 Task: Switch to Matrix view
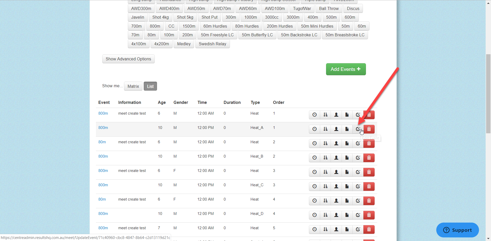tap(133, 86)
